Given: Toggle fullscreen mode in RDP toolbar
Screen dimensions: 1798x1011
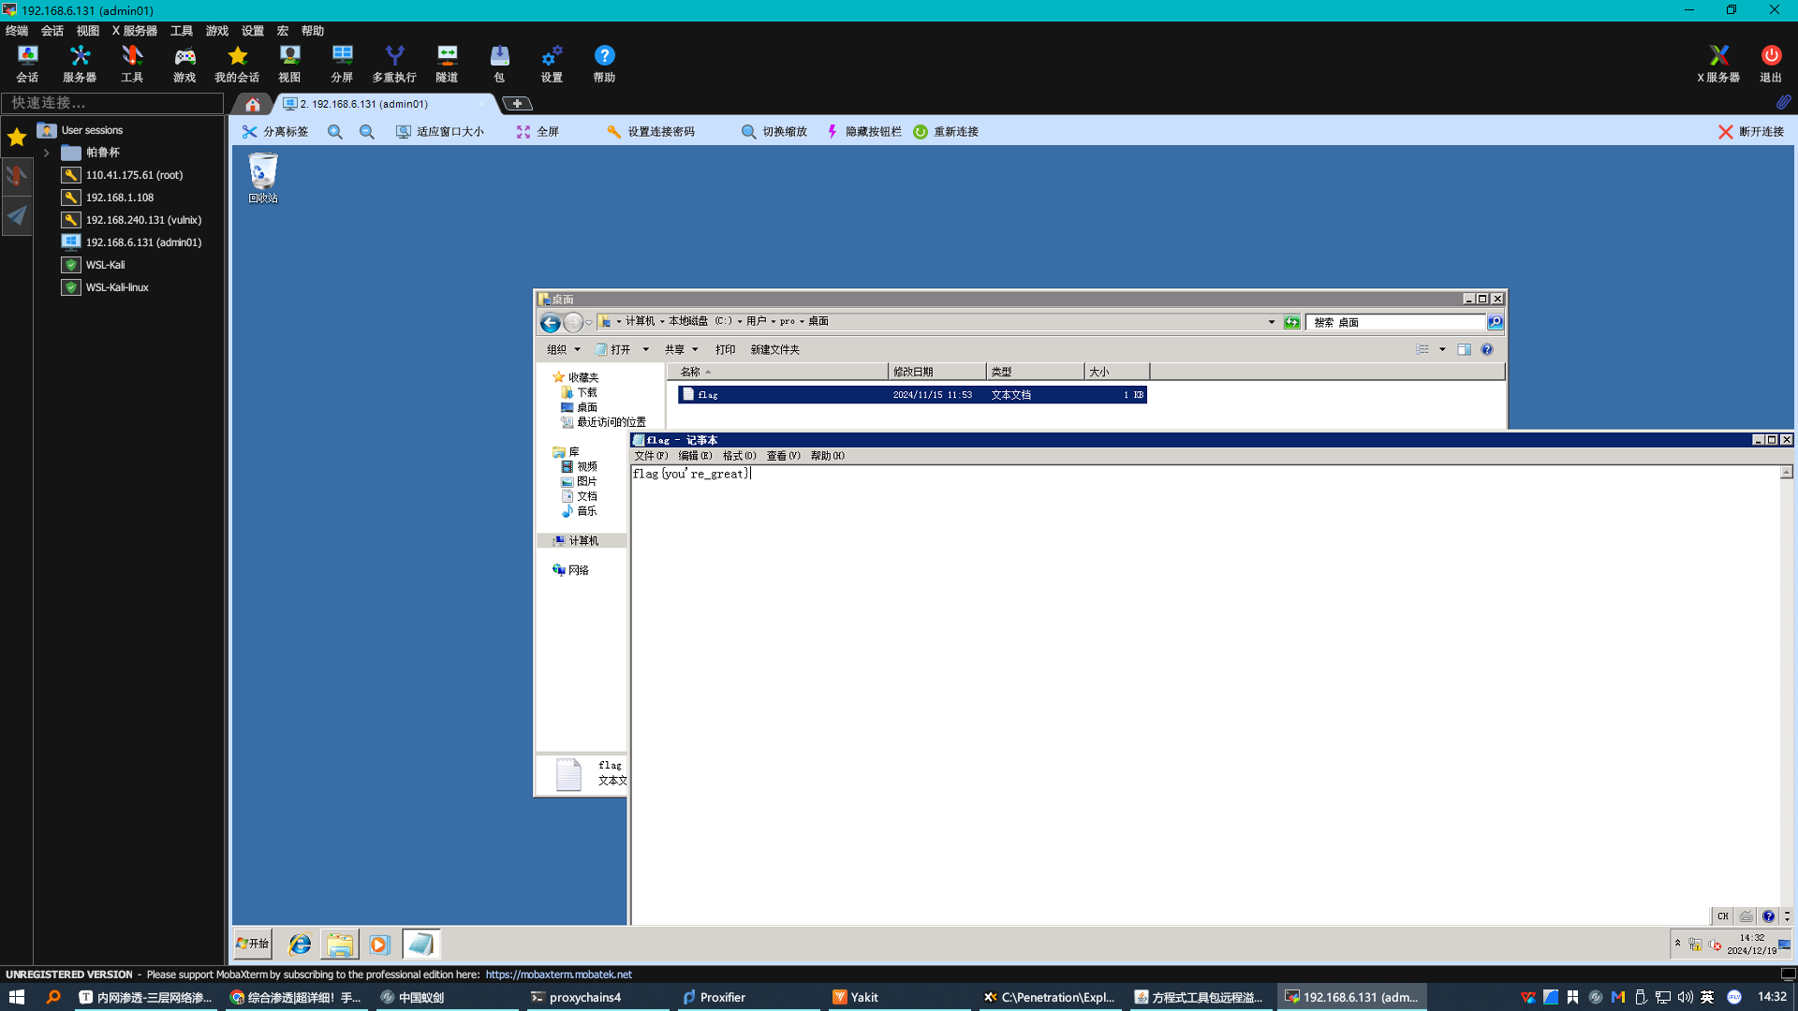Looking at the screenshot, I should tap(538, 132).
